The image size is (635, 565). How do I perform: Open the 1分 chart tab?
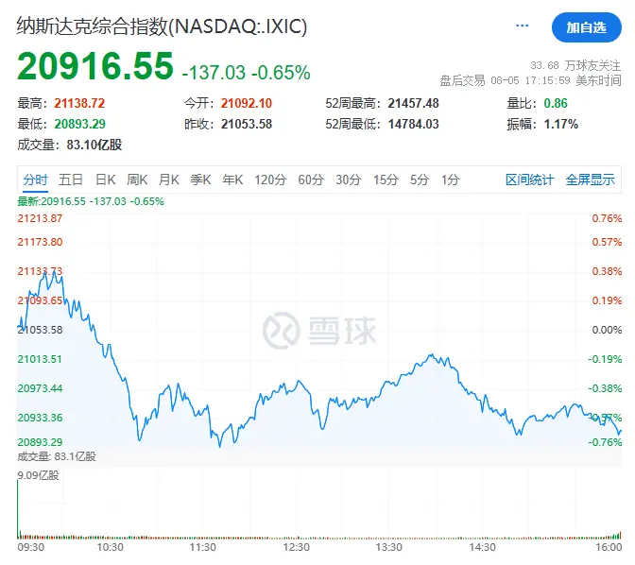click(x=451, y=180)
